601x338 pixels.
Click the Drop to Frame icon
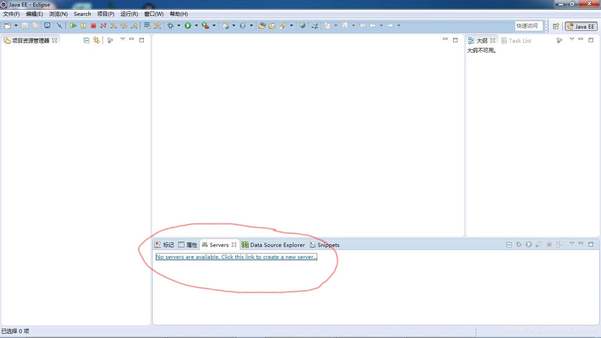[x=147, y=26]
